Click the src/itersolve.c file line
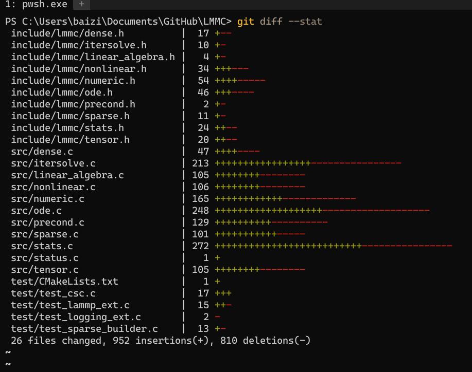This screenshot has width=472, height=372. tap(206, 163)
